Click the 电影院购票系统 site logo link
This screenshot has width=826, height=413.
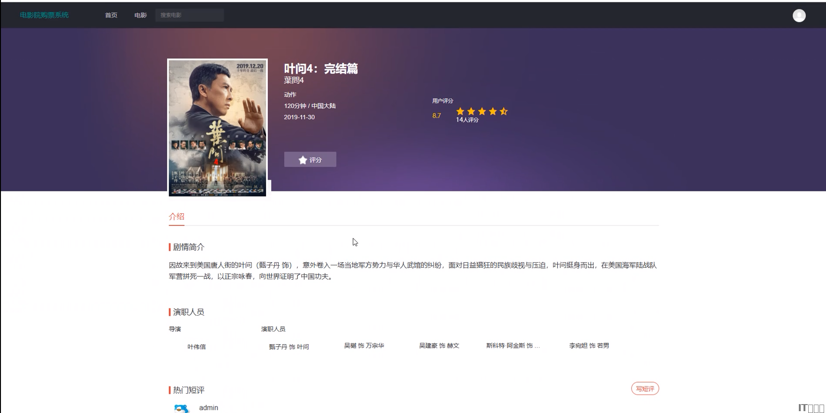coord(44,15)
